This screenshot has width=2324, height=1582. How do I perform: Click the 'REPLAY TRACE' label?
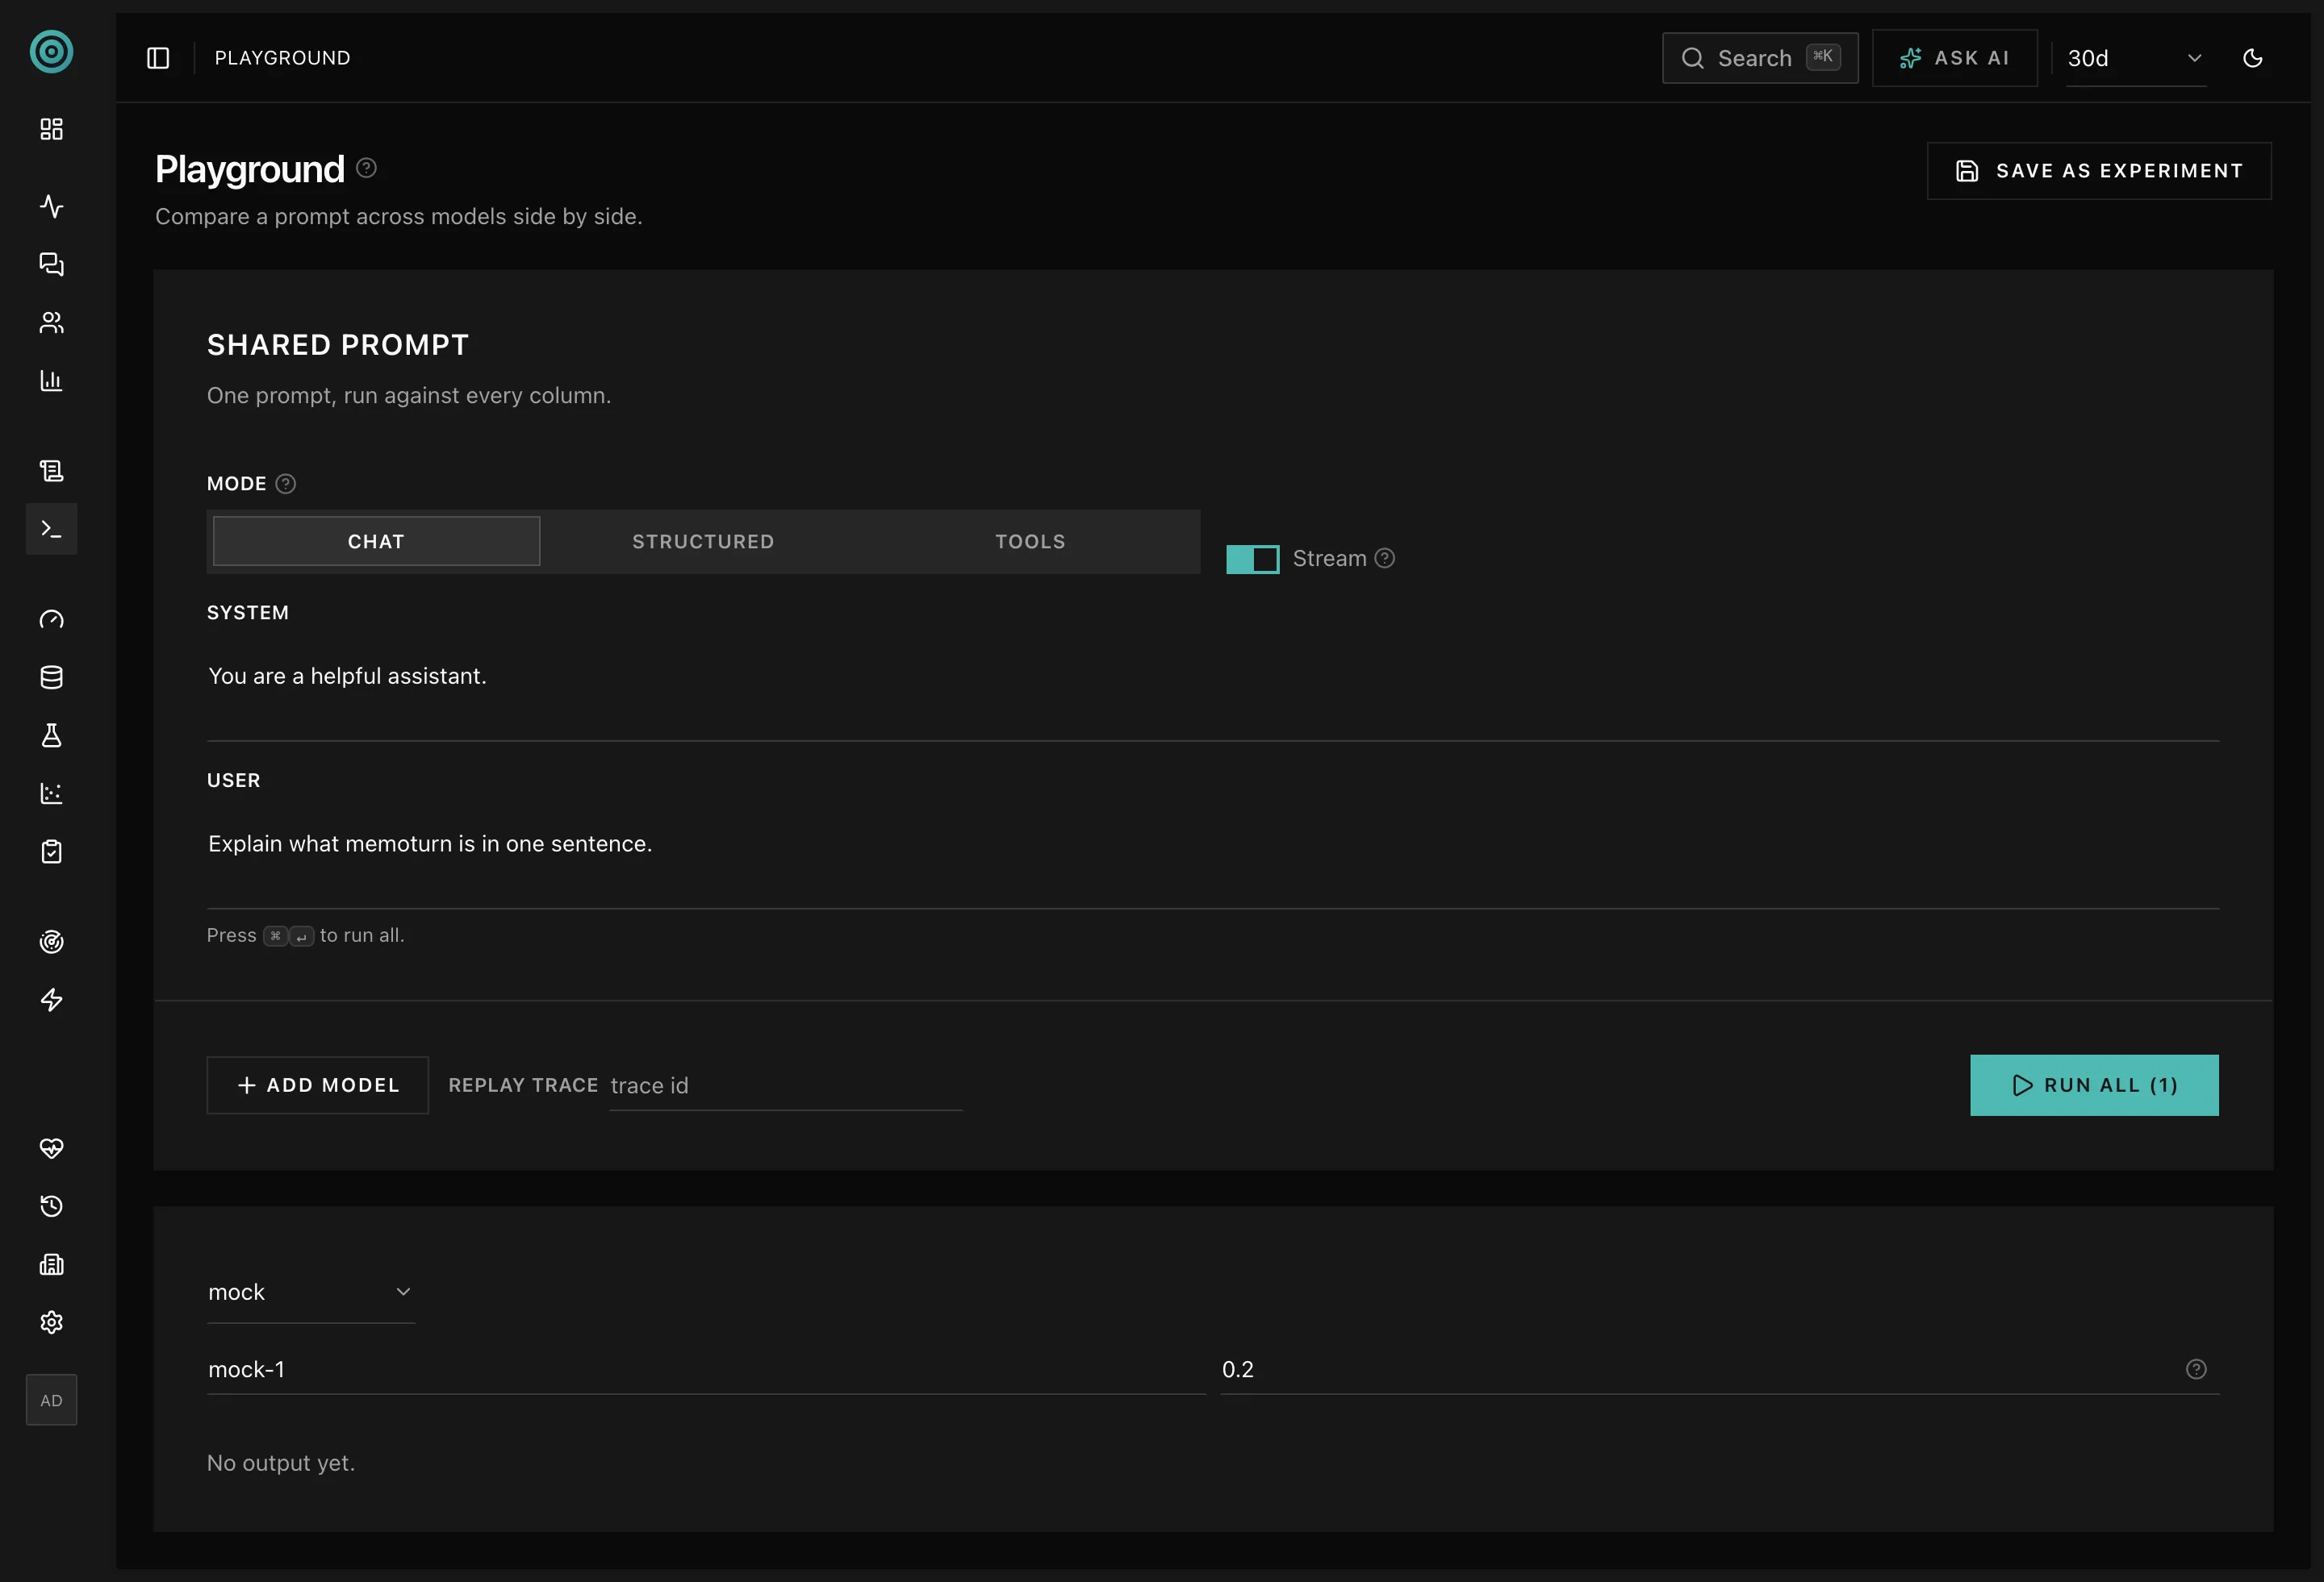(x=523, y=1085)
